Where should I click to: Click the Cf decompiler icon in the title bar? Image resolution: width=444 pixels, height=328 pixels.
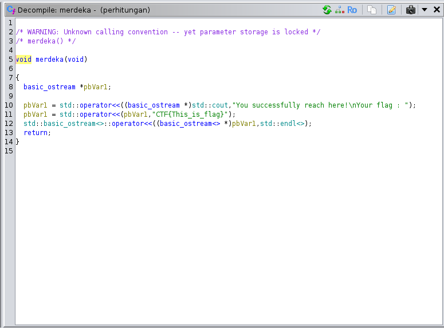(10, 10)
